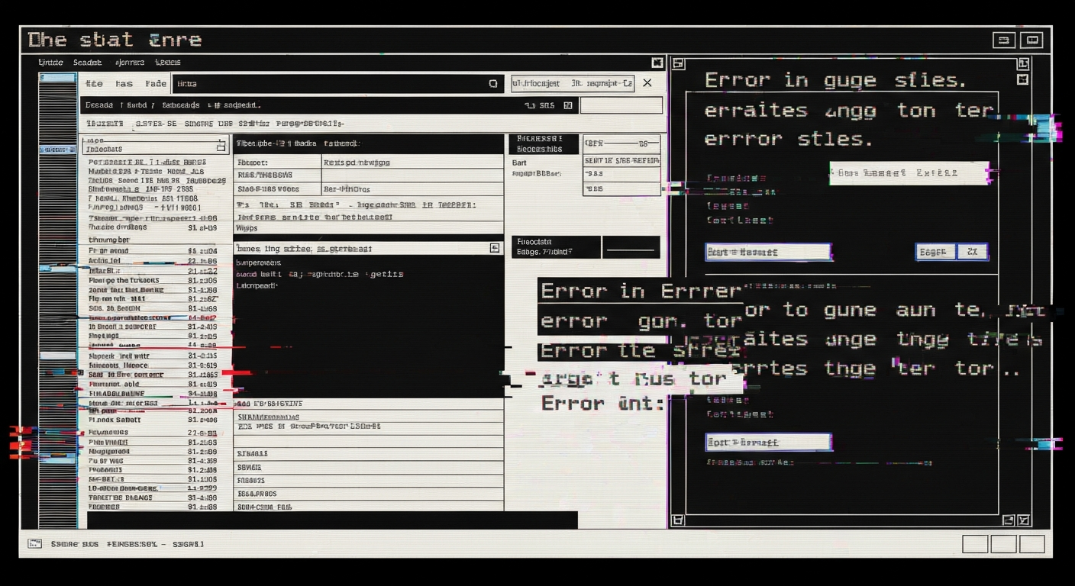The width and height of the screenshot is (1075, 586).
Task: Focus the dark search input next to the Fade tab
Action: click(338, 84)
